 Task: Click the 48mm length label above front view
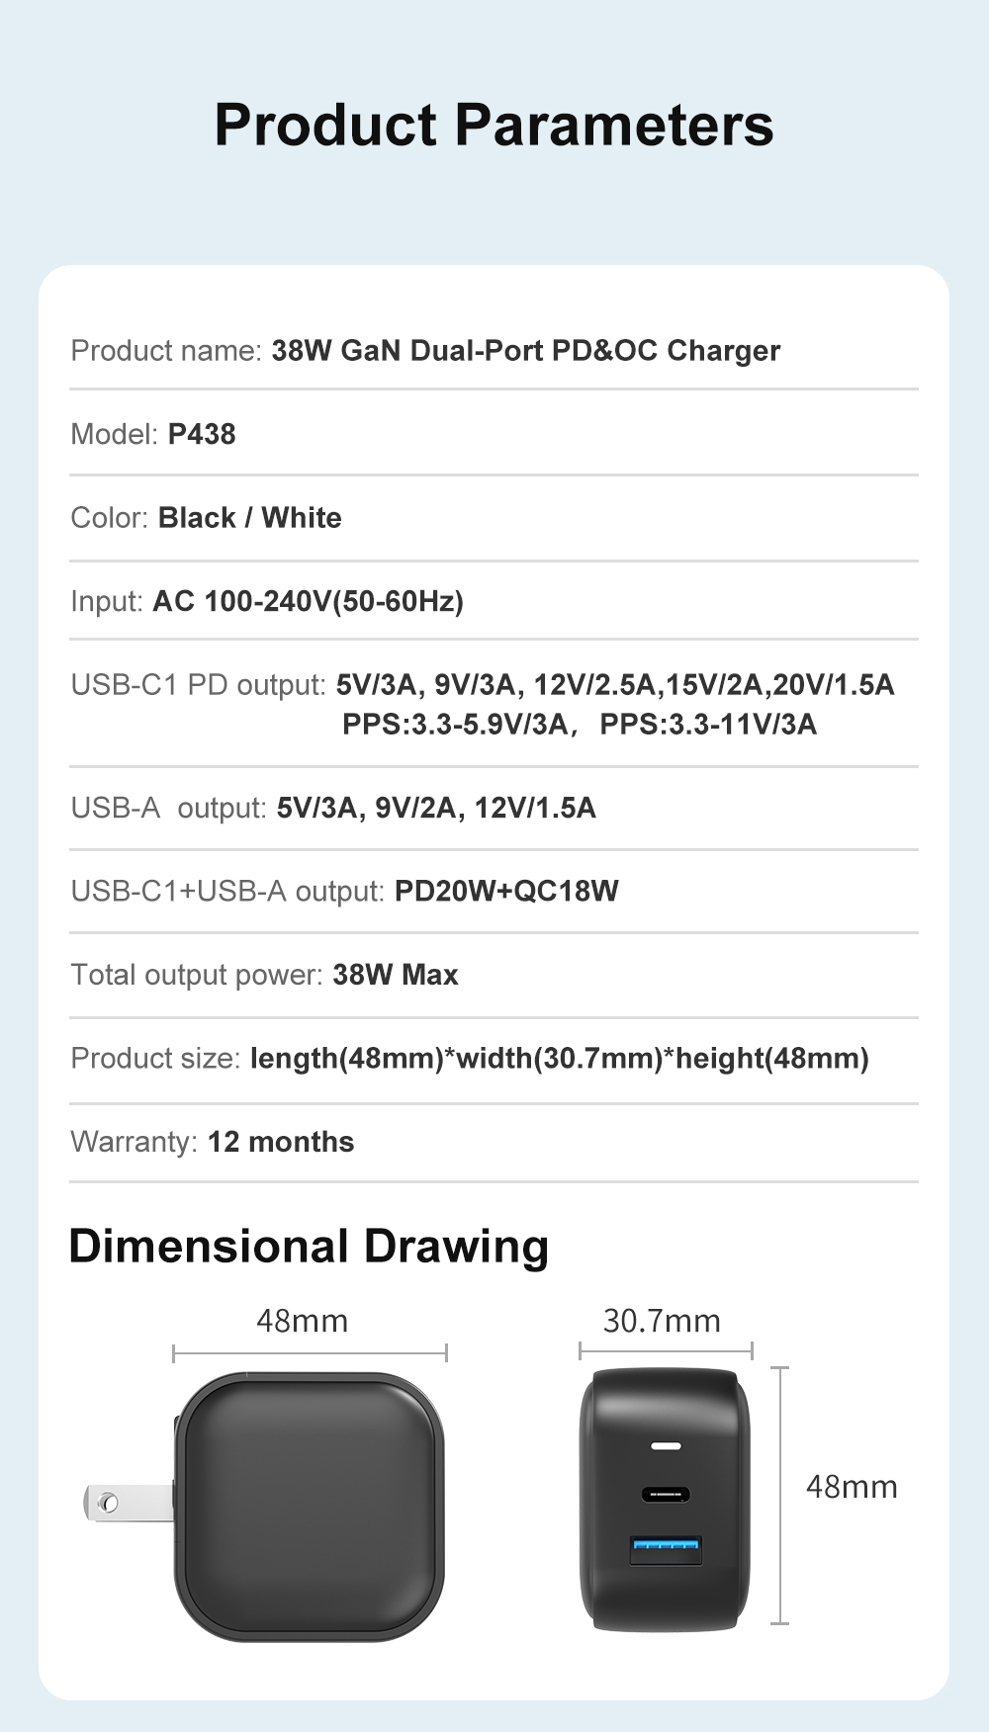click(302, 1321)
